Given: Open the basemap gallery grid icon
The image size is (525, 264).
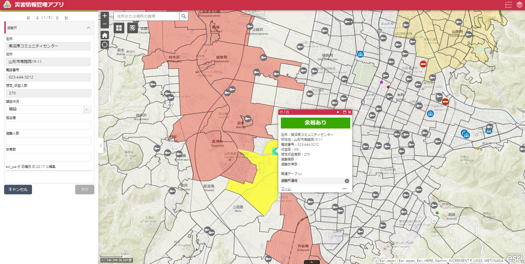Looking at the screenshot, I should click(119, 28).
